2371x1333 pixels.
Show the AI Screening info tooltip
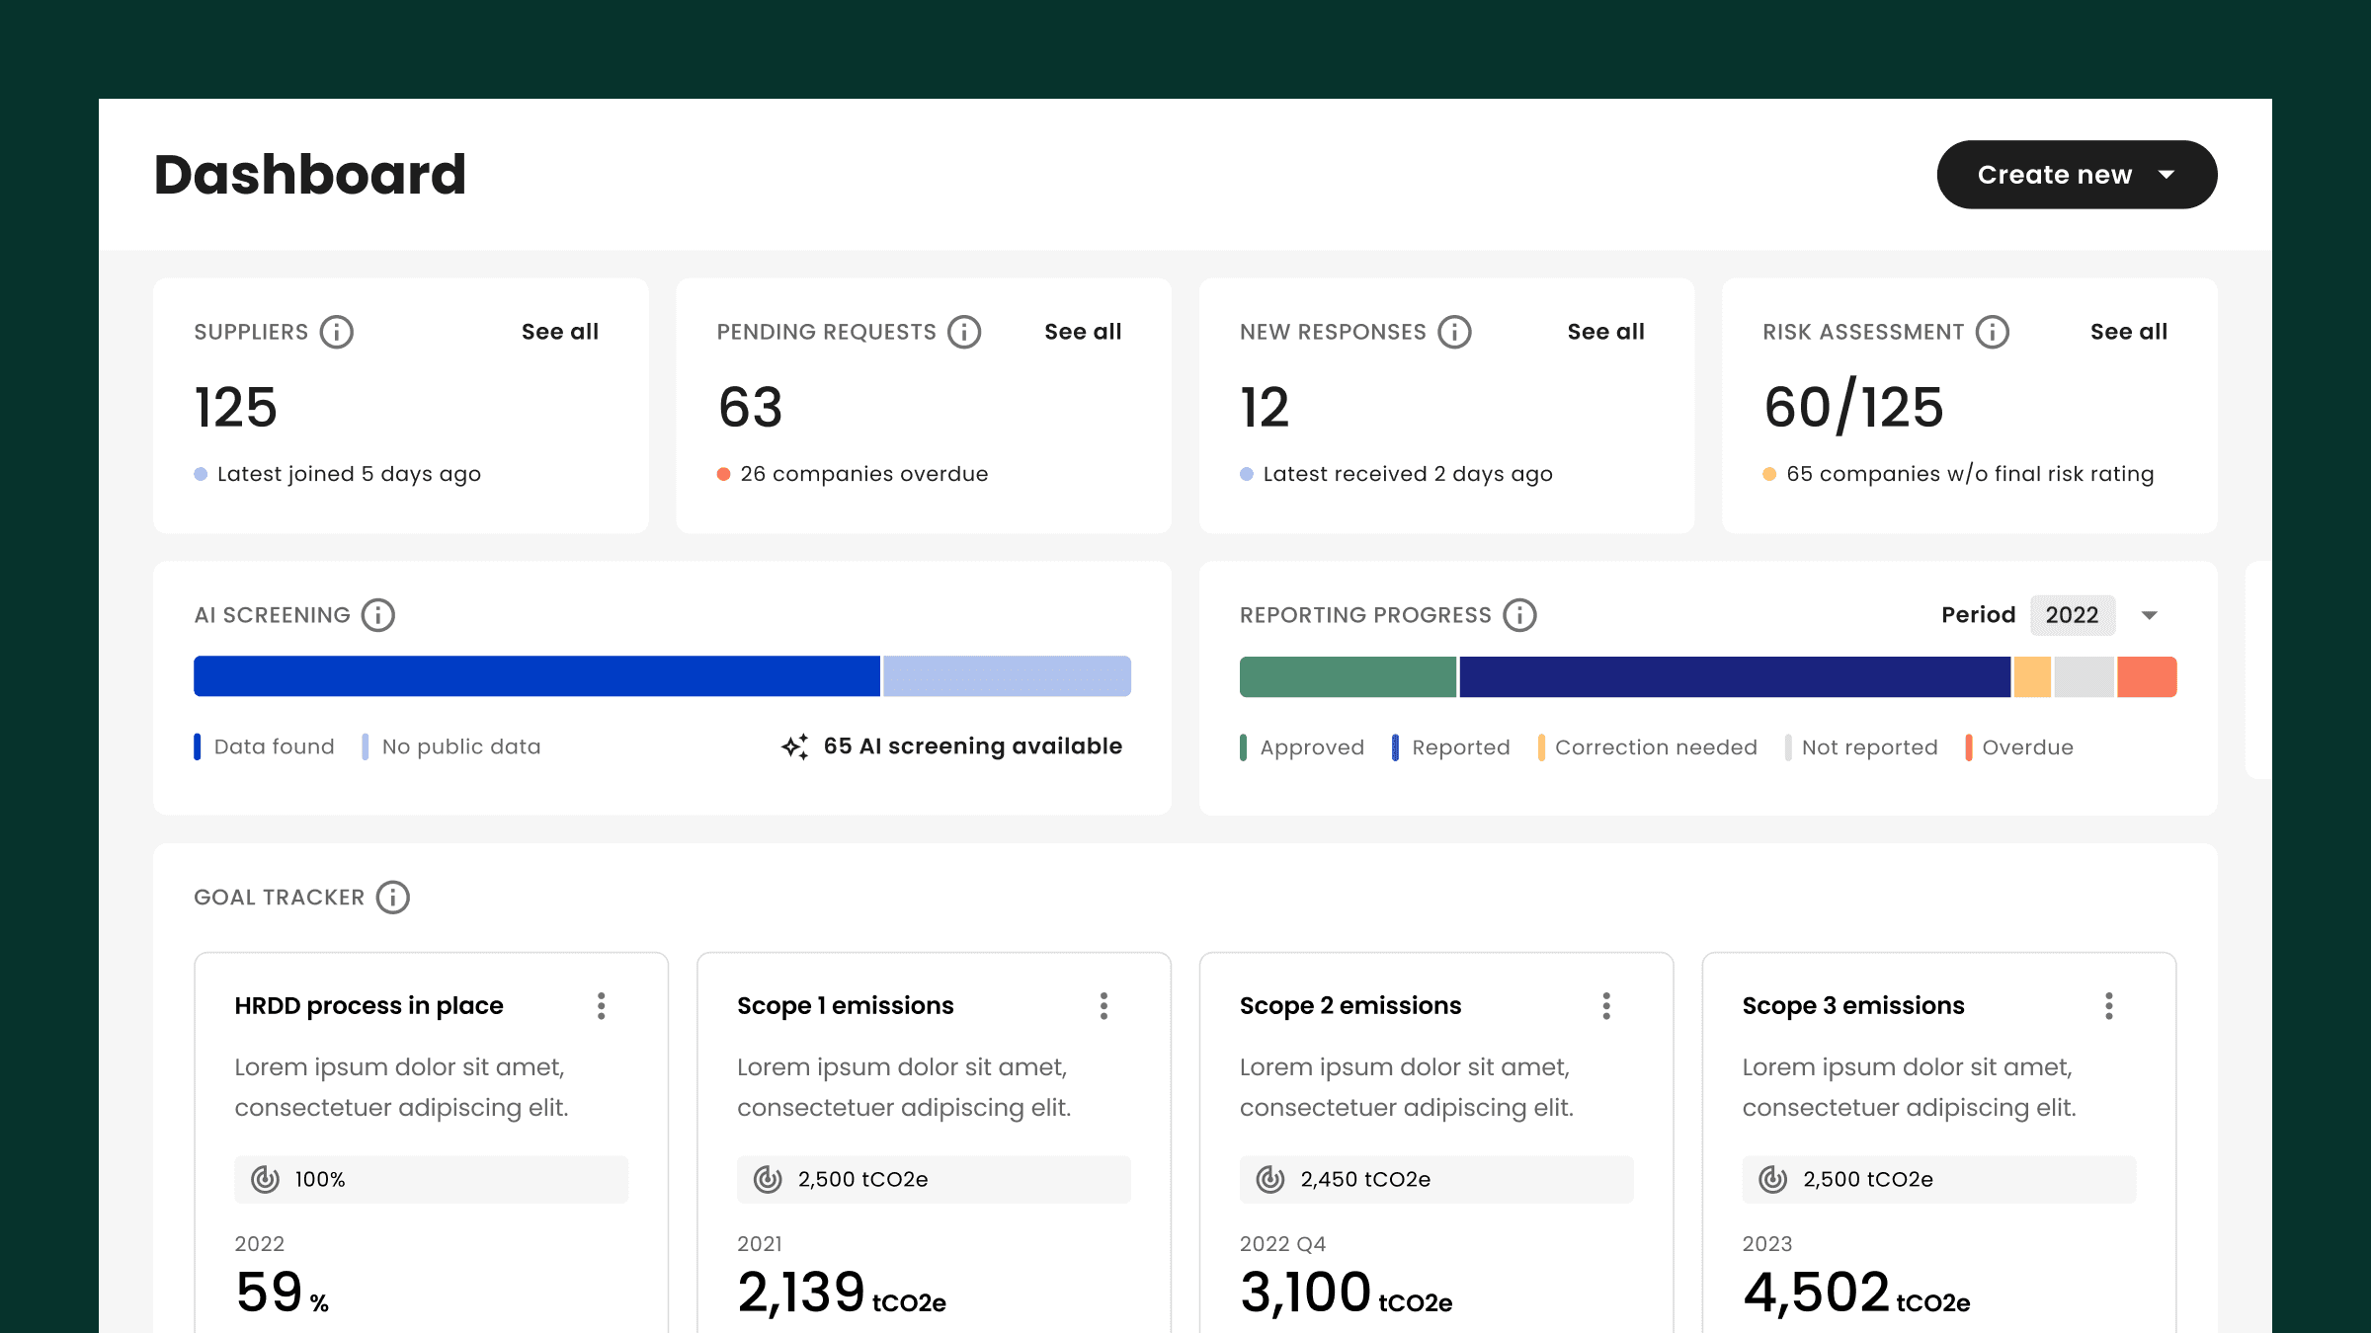tap(377, 615)
